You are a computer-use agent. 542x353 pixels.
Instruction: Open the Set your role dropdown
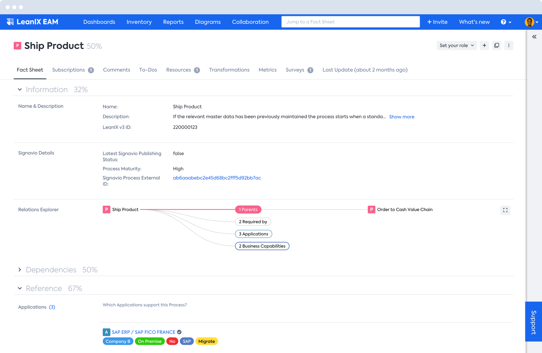[x=456, y=45]
